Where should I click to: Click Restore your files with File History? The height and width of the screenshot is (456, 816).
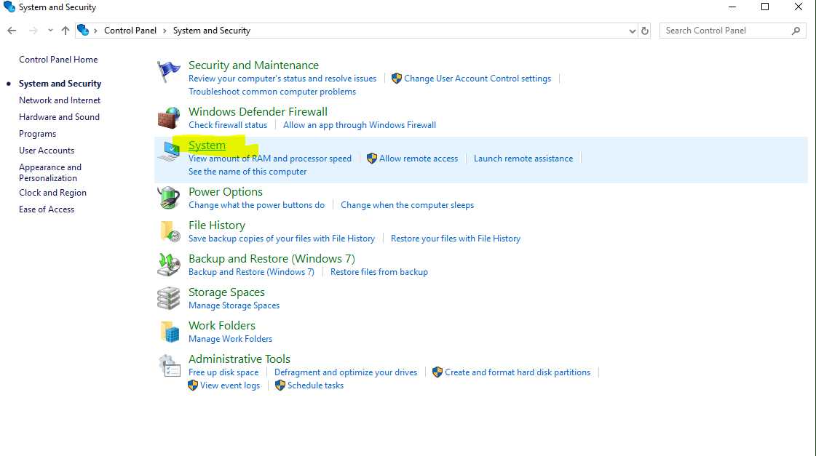(456, 239)
